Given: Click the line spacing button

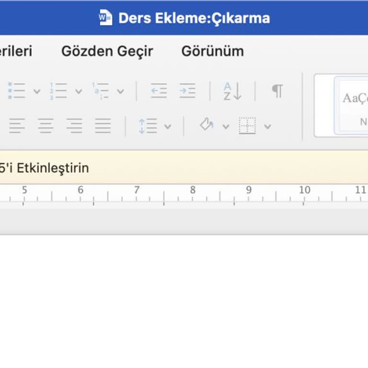Looking at the screenshot, I should (148, 126).
